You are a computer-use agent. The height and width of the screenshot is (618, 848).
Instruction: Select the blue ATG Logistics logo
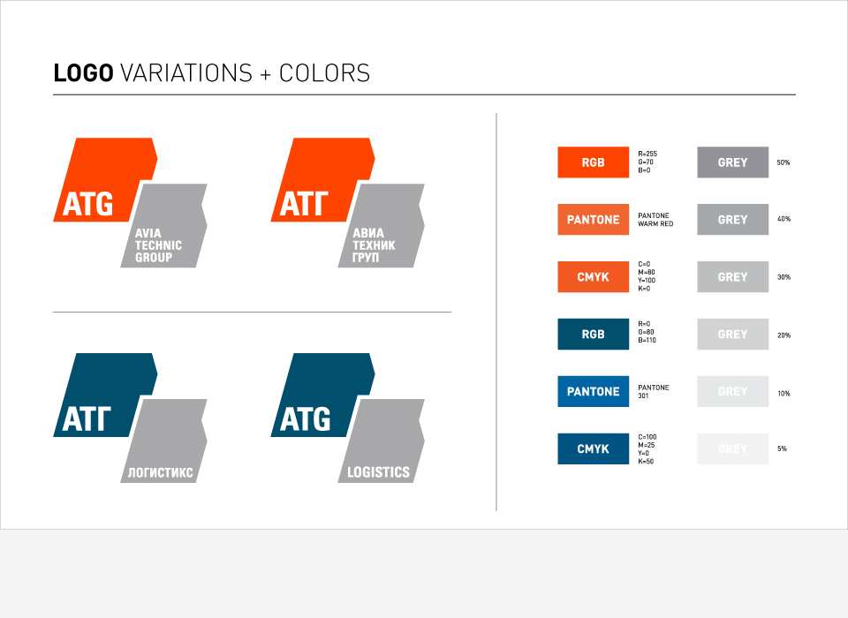point(348,418)
